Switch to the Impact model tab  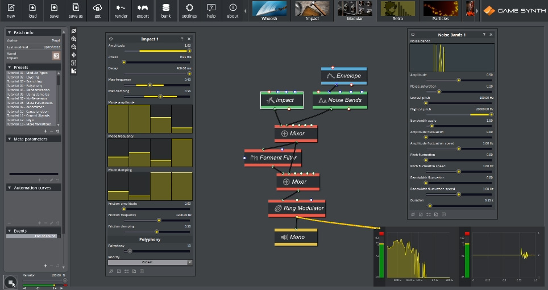(x=312, y=11)
